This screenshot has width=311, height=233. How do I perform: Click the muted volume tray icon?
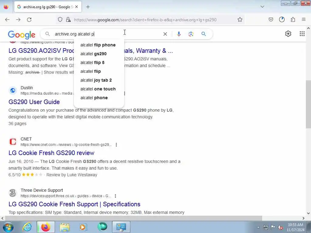tap(280, 227)
